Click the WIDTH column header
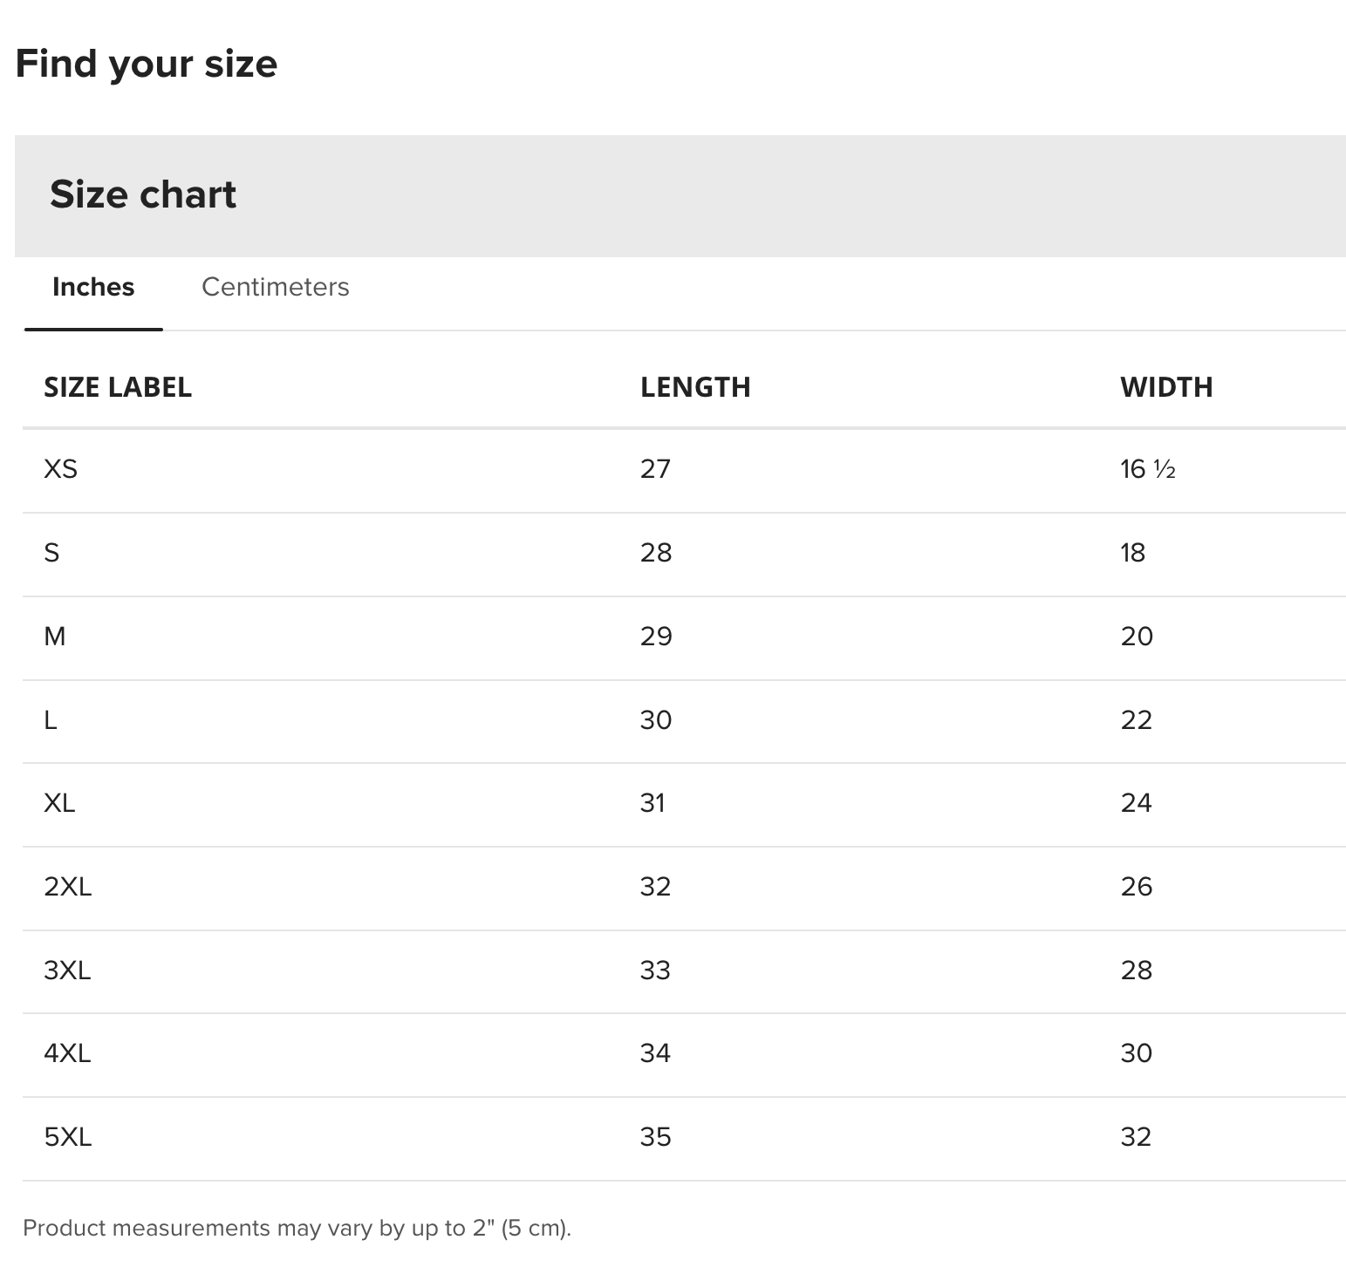Viewport: 1346px width, 1267px height. coord(1166,387)
